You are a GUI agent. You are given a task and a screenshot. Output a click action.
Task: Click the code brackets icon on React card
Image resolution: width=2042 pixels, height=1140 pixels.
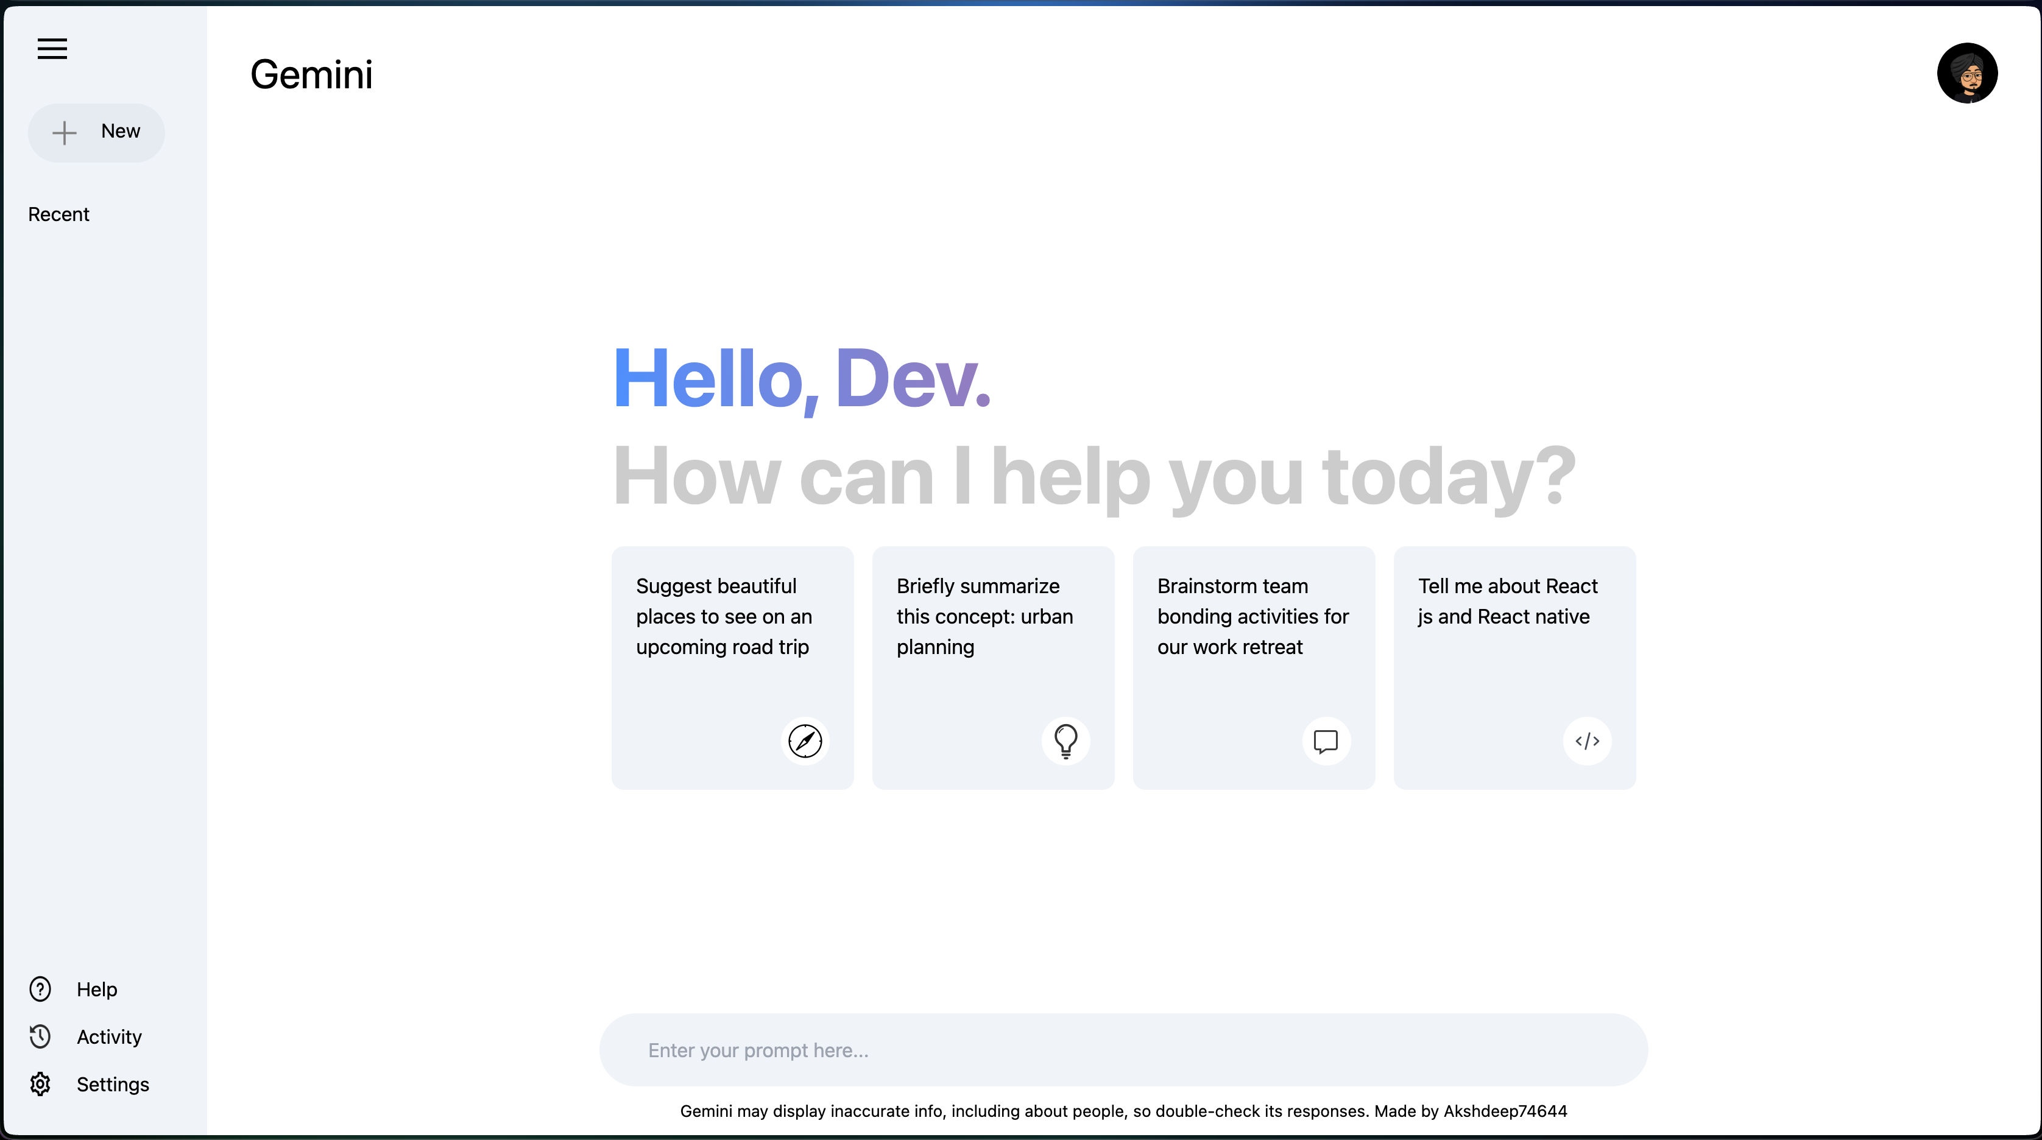point(1587,741)
